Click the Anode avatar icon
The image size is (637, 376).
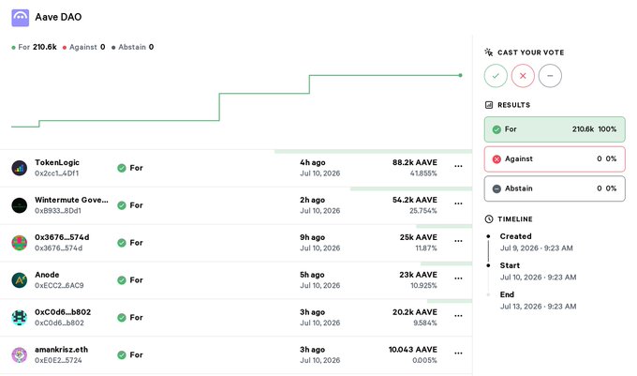pyautogui.click(x=20, y=280)
